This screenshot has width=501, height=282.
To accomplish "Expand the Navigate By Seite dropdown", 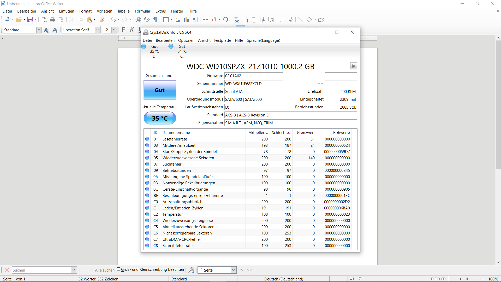I will [234, 270].
